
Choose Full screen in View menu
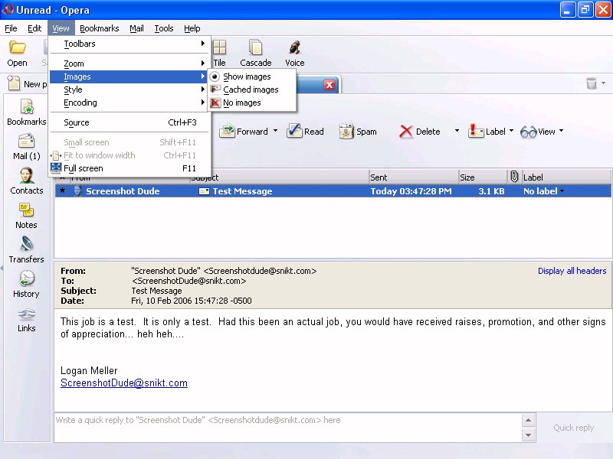click(129, 168)
